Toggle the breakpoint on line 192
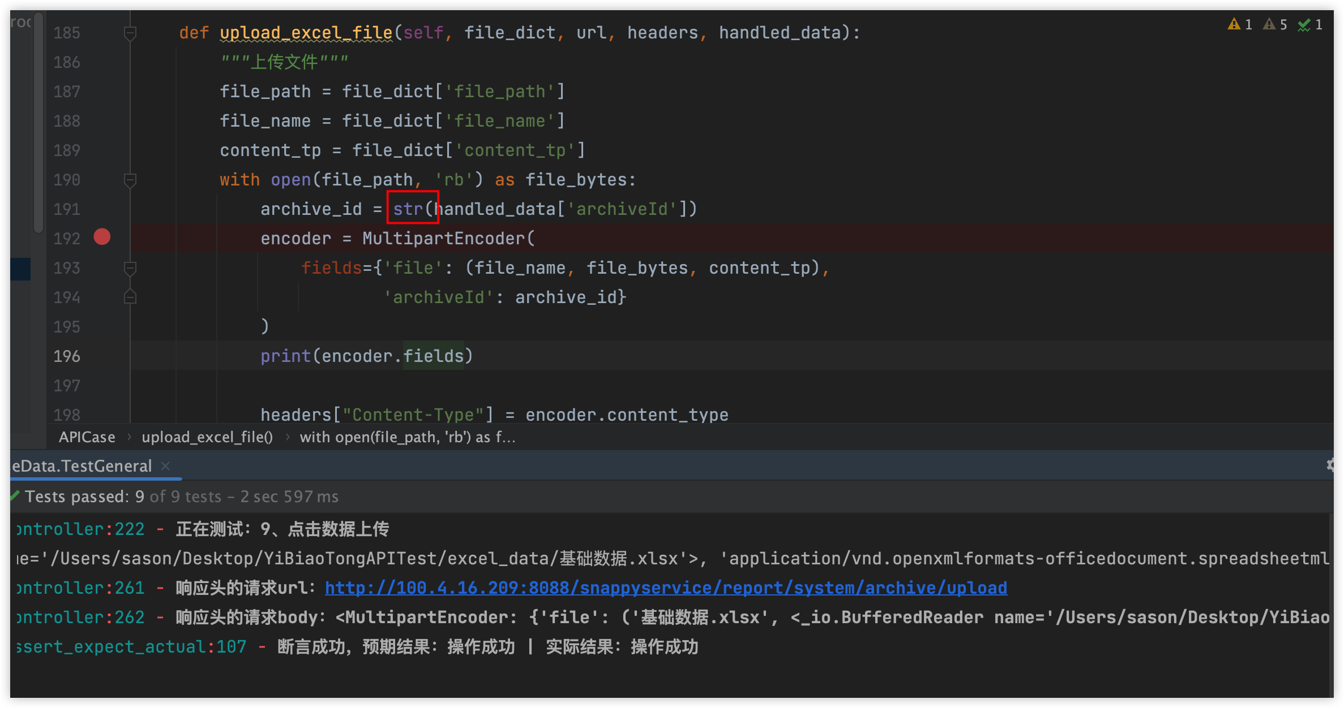 102,237
